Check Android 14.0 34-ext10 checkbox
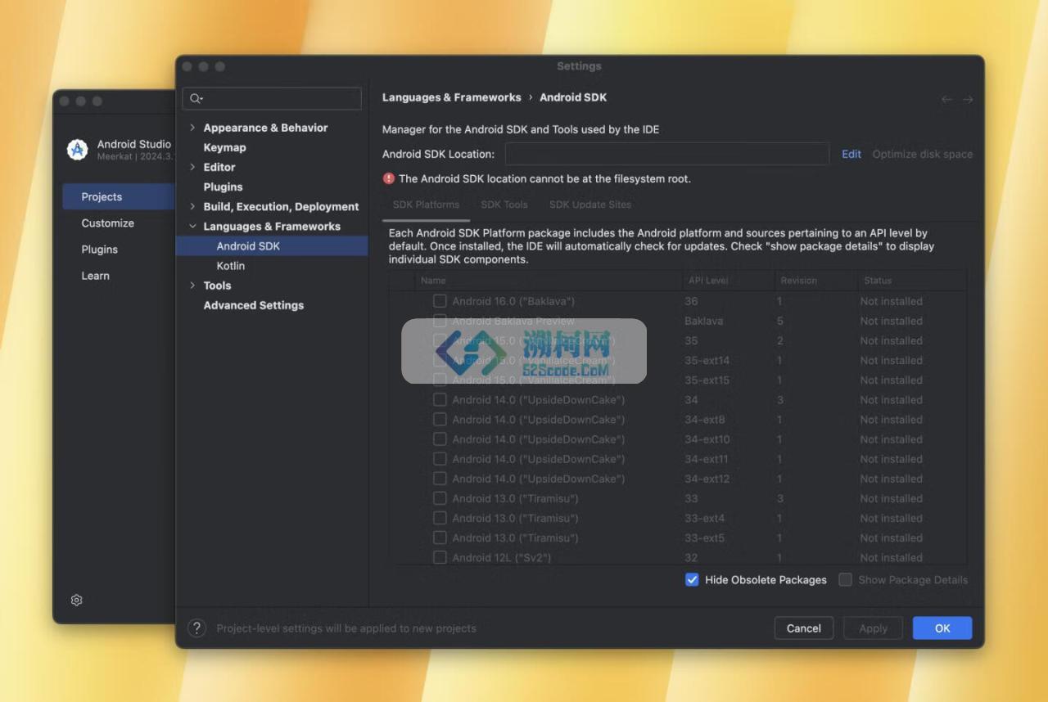Screen dimensions: 1048x702 (440, 439)
